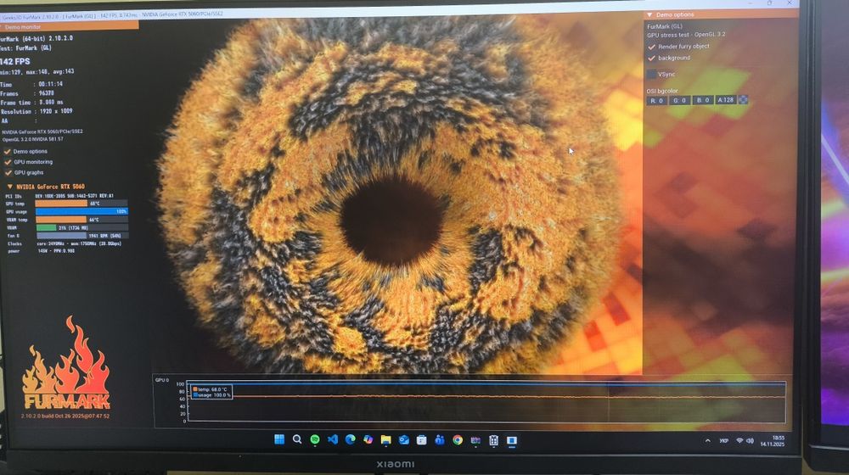Open the OSI bgcolor swatch picker

pos(743,99)
